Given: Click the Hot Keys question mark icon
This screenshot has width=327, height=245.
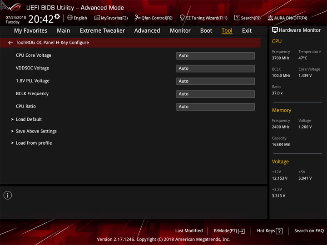Looking at the screenshot, I should tap(279, 231).
